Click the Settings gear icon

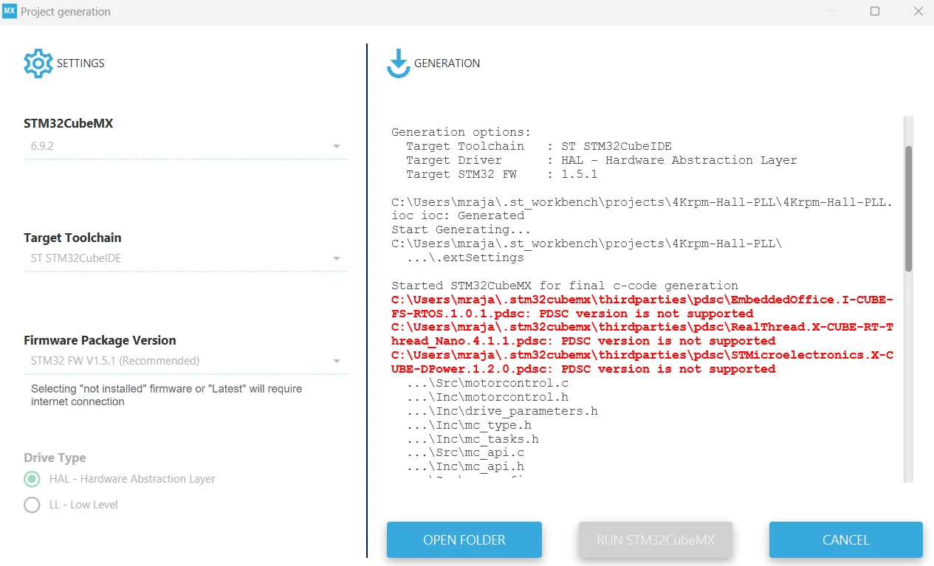38,63
